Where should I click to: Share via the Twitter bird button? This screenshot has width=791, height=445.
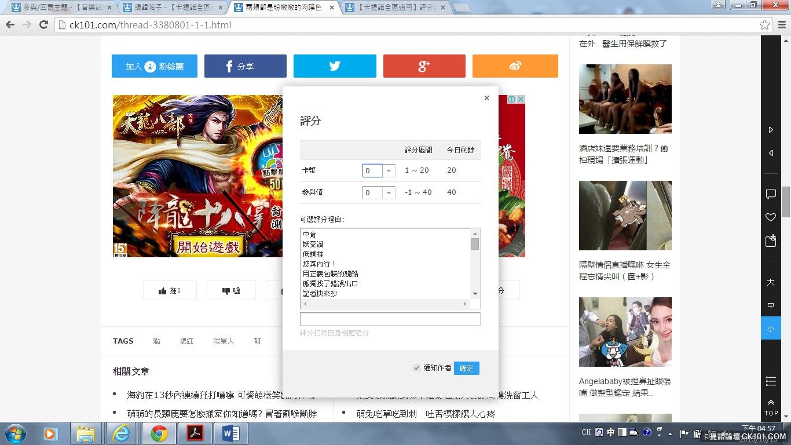click(335, 66)
